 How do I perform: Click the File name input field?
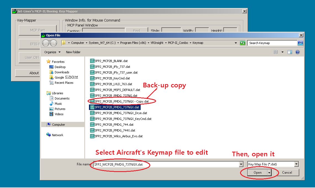click(166, 164)
